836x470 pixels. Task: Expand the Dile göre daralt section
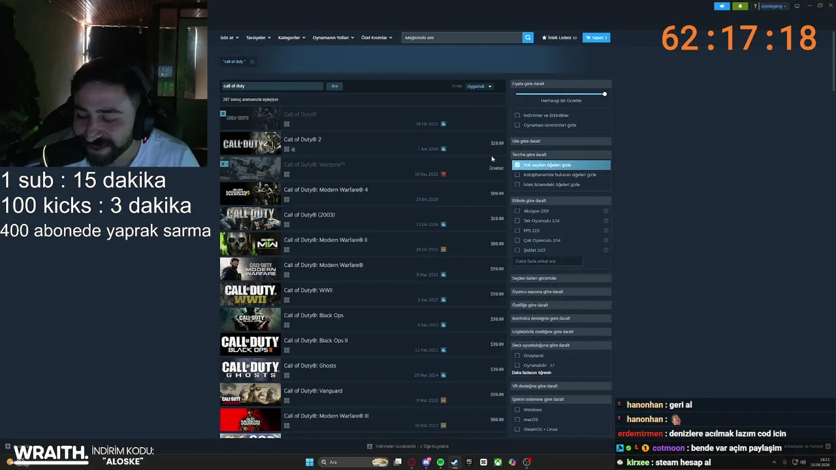click(561, 141)
